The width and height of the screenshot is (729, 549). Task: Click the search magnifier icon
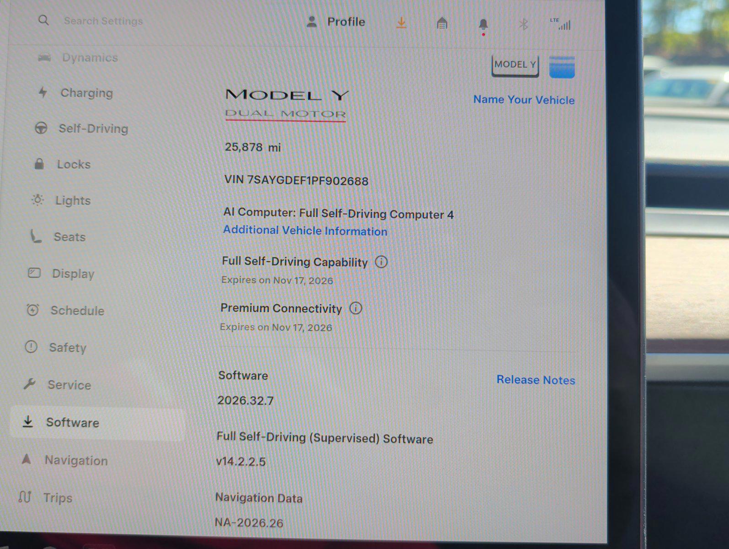(43, 20)
